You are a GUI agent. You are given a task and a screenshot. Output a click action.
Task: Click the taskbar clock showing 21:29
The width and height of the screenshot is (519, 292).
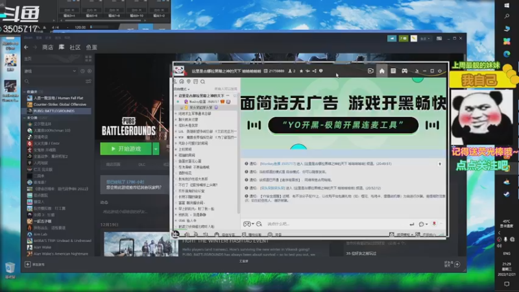507,269
